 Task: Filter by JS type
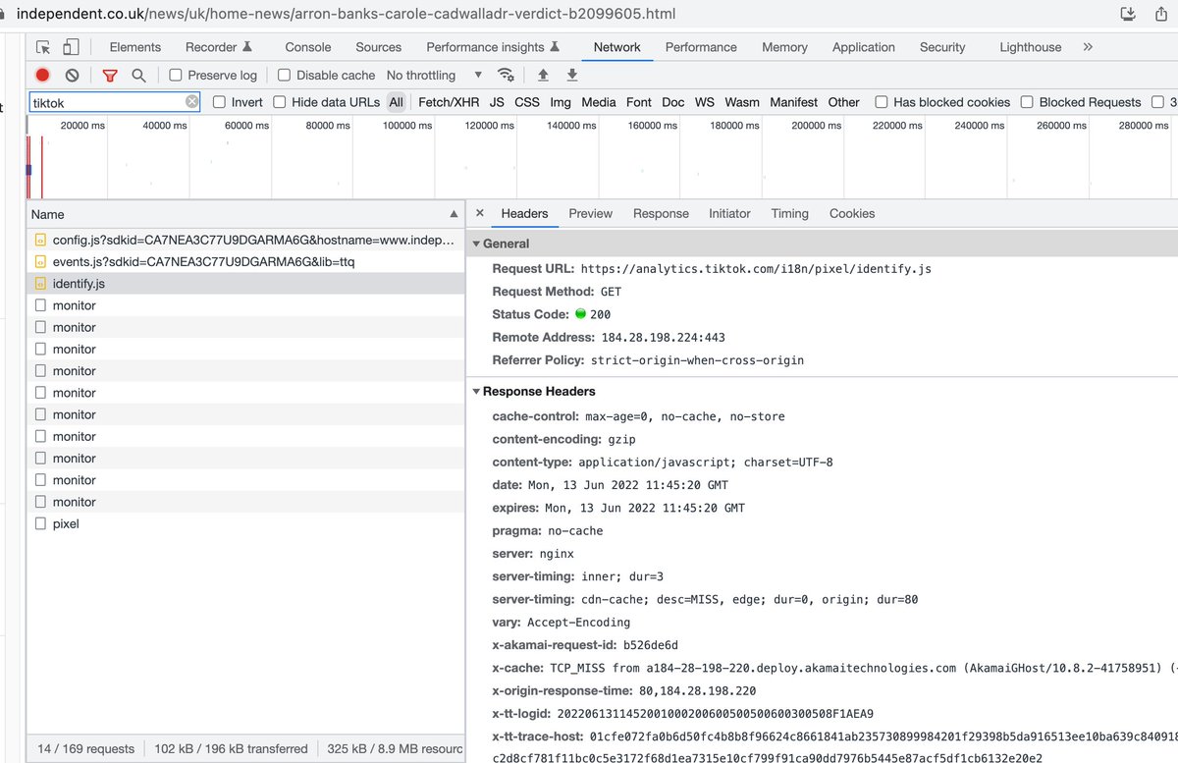click(x=497, y=102)
